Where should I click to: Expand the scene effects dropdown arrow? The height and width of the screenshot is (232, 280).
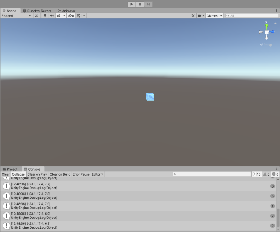point(64,16)
